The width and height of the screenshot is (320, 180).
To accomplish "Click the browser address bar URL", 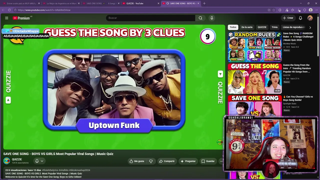I will tap(44, 10).
